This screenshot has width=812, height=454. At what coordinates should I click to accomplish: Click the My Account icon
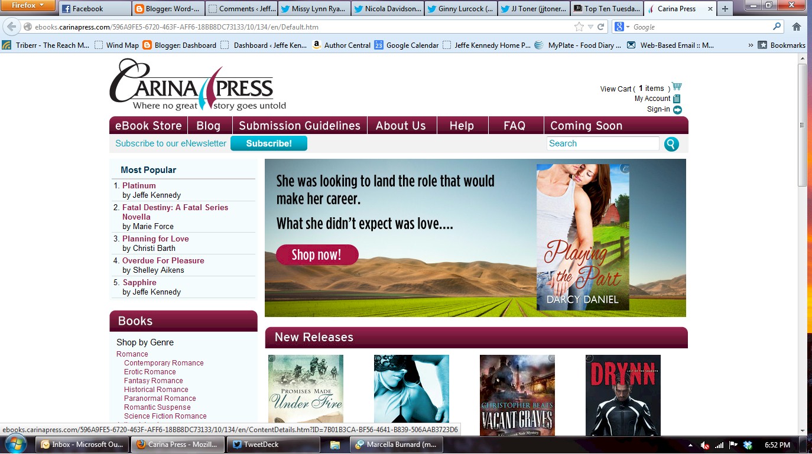point(677,99)
